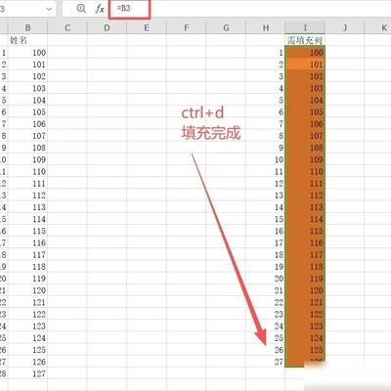Select the 姓名 header cell
This screenshot has height=391, width=391.
[27, 40]
